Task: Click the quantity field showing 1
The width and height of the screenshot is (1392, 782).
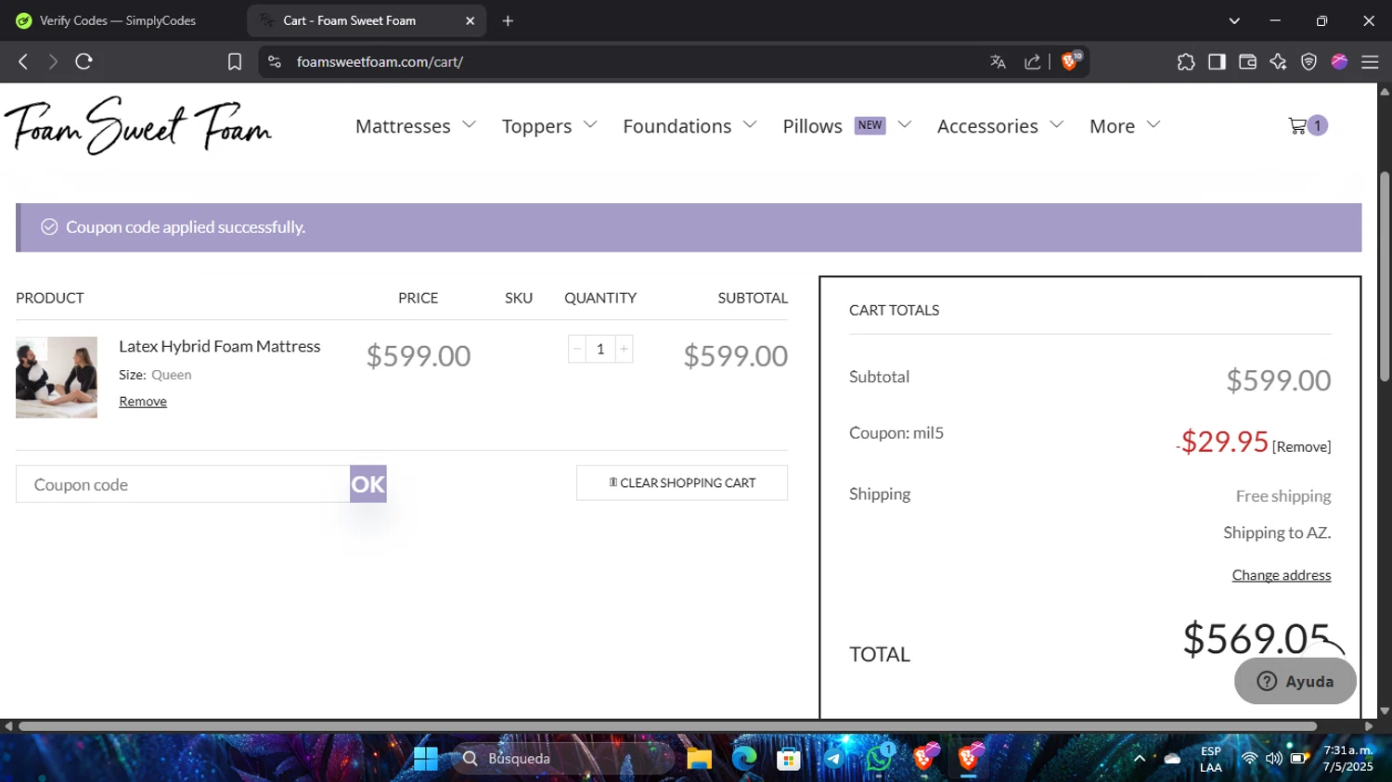Action: pyautogui.click(x=600, y=349)
